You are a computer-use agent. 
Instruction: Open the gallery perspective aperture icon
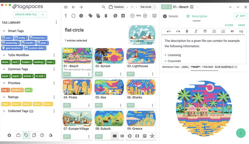tap(130, 136)
